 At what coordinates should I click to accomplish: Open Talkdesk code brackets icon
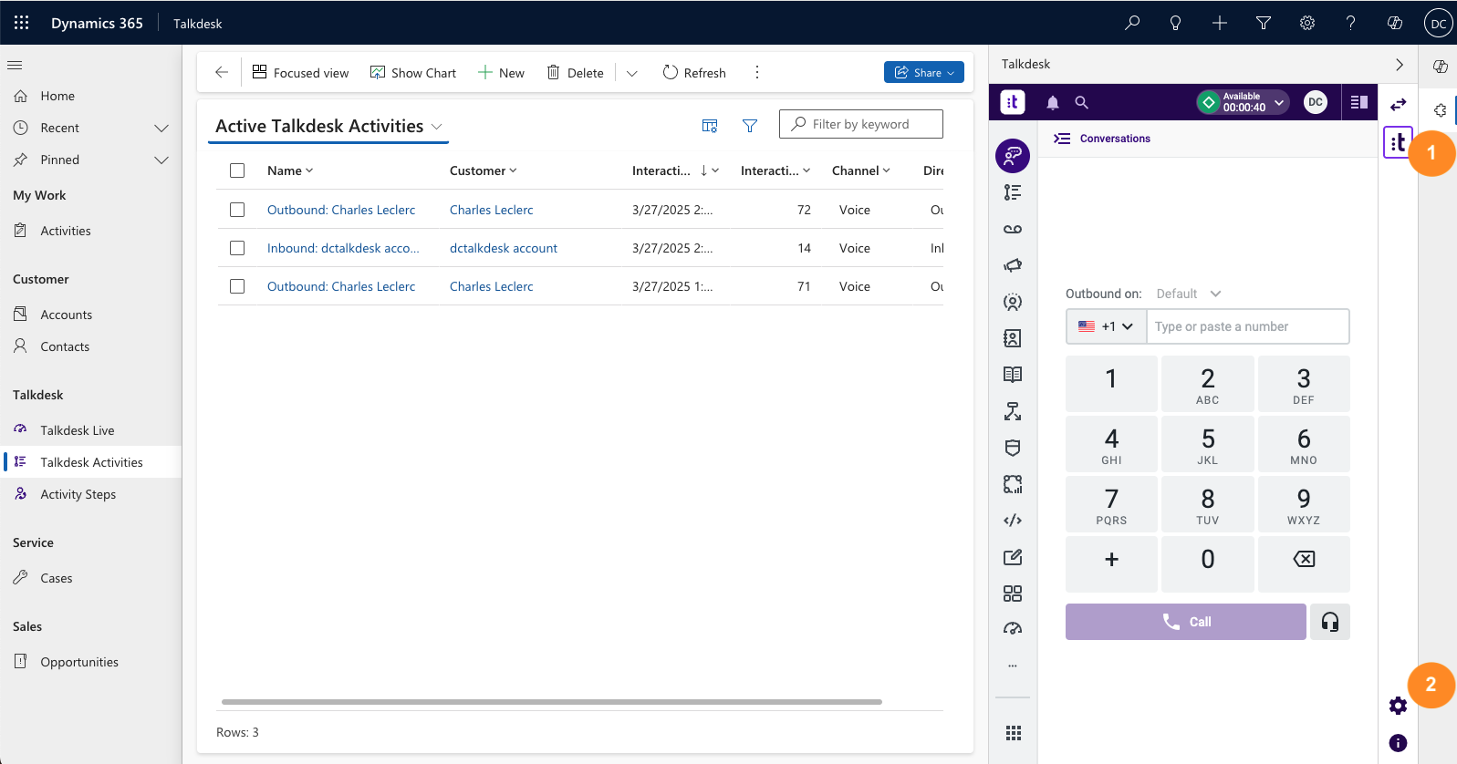tap(1013, 521)
